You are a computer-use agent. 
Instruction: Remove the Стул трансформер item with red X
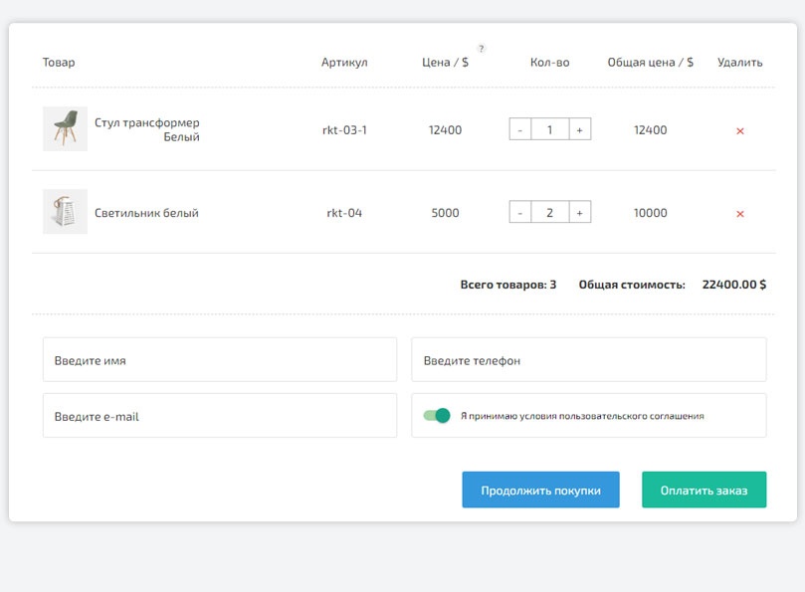pyautogui.click(x=739, y=130)
